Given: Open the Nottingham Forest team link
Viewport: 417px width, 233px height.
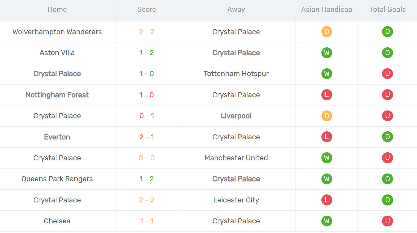Looking at the screenshot, I should click(x=57, y=95).
